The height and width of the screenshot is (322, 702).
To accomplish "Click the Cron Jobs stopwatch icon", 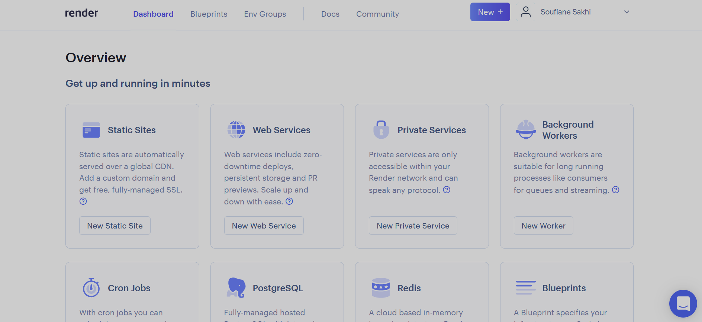I will pos(91,288).
